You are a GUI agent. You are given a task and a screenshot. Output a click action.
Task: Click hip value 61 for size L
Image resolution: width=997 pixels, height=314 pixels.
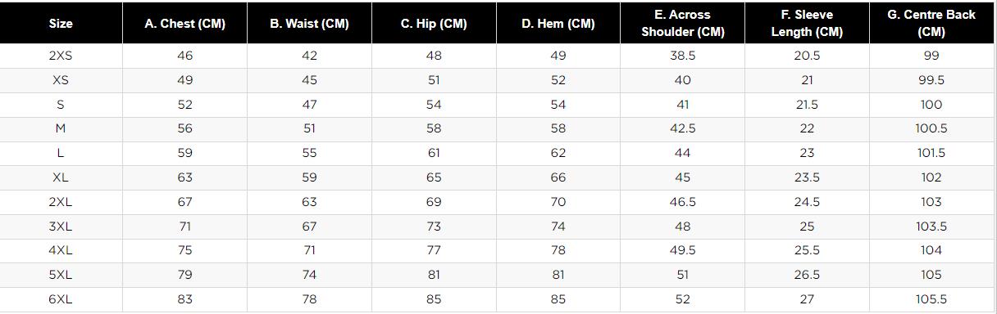pyautogui.click(x=434, y=153)
